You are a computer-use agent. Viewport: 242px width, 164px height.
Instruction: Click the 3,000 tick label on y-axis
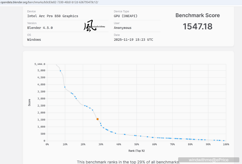click(x=40, y=99)
